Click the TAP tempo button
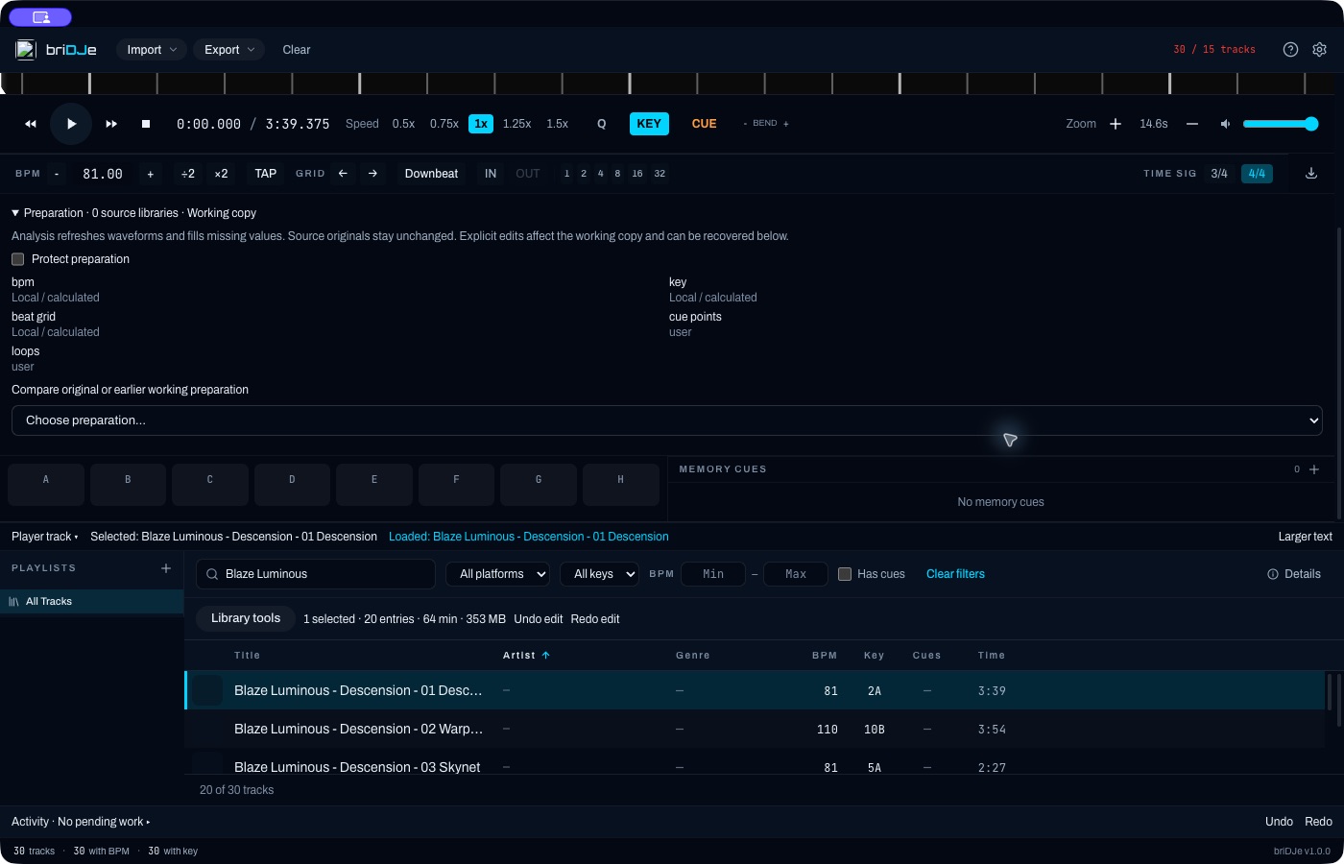This screenshot has height=864, width=1344. (x=266, y=174)
